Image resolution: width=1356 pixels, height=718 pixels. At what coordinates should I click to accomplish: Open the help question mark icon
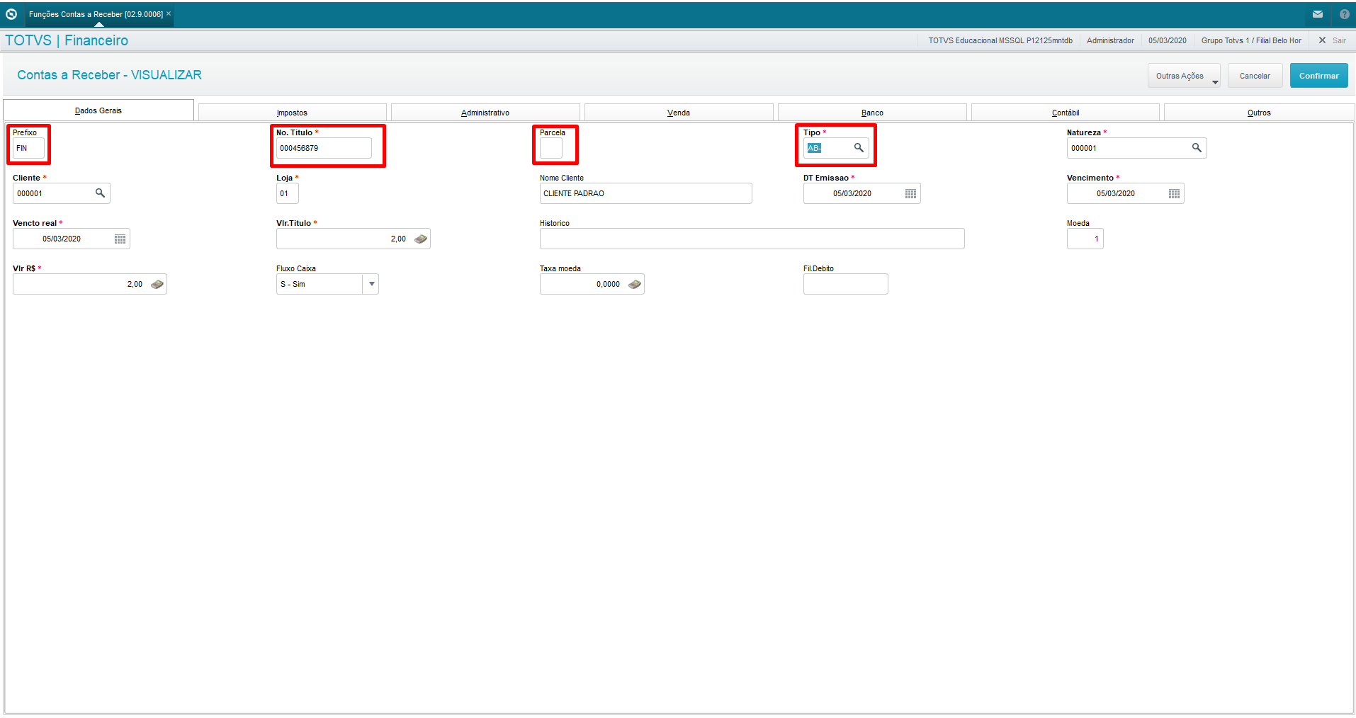(x=1344, y=14)
